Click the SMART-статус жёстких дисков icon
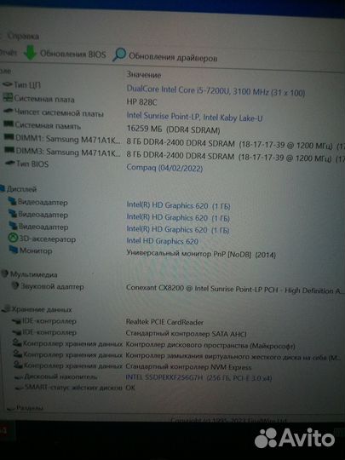This screenshot has height=460, width=345. (20, 388)
